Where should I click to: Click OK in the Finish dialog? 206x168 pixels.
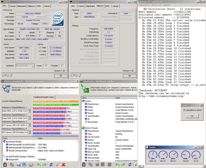192,116
